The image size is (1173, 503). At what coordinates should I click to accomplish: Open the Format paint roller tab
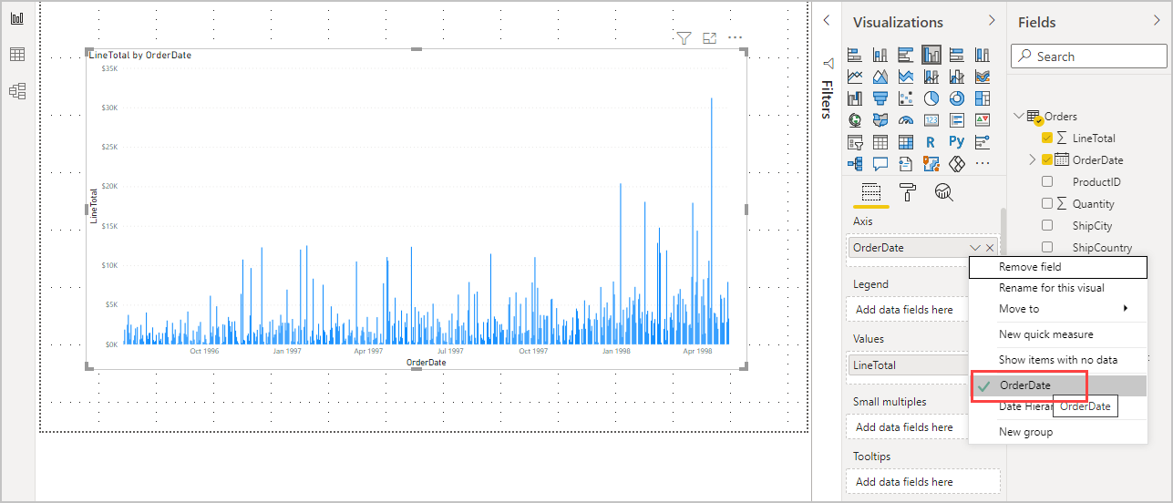[x=908, y=191]
